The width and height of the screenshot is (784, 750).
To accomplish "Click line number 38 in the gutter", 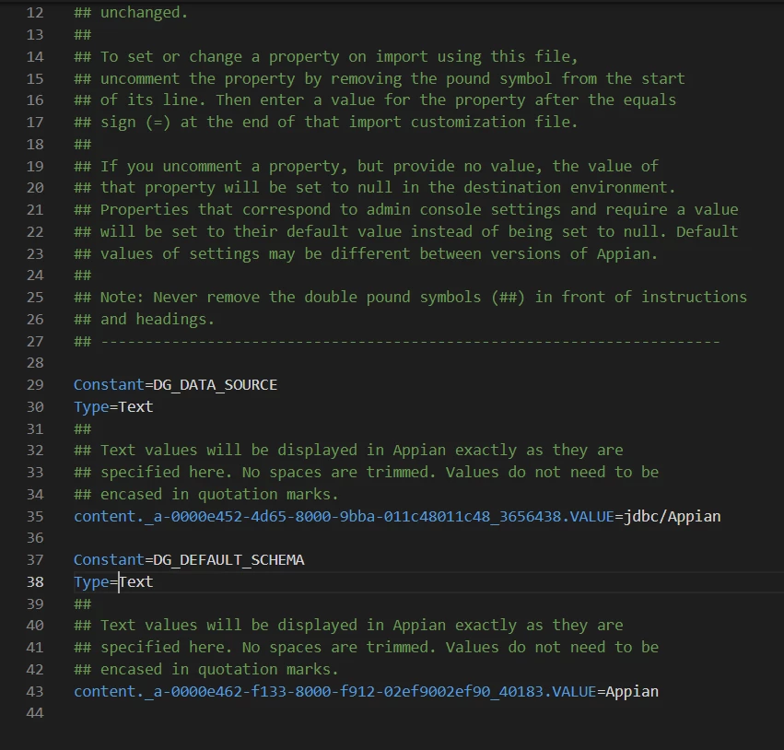I will 35,581.
